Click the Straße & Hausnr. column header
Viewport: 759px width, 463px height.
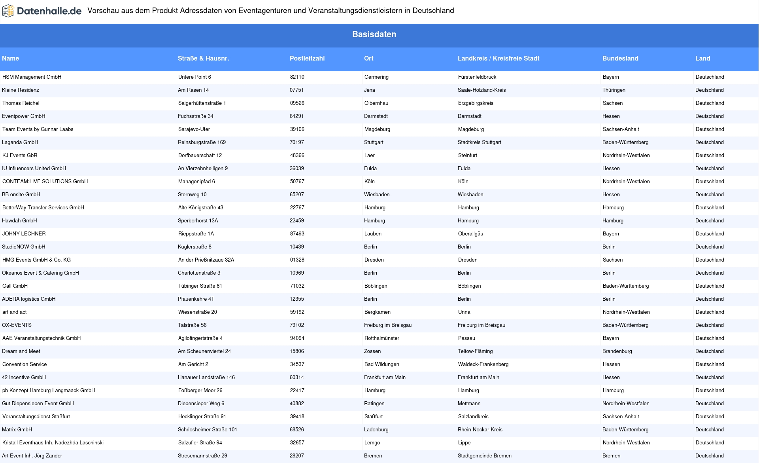pos(203,59)
